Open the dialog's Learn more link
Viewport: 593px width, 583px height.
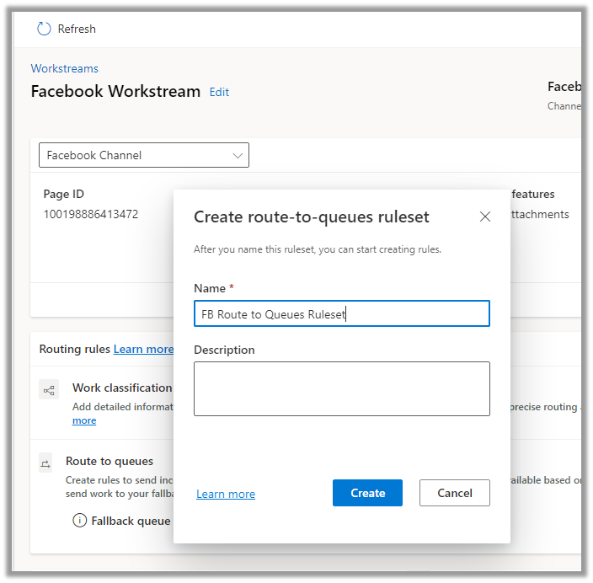coord(226,494)
